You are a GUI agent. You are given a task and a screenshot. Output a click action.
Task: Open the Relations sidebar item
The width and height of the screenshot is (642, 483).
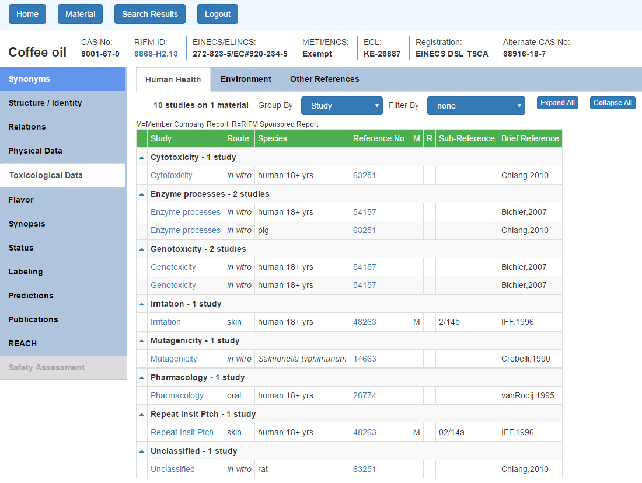[62, 127]
